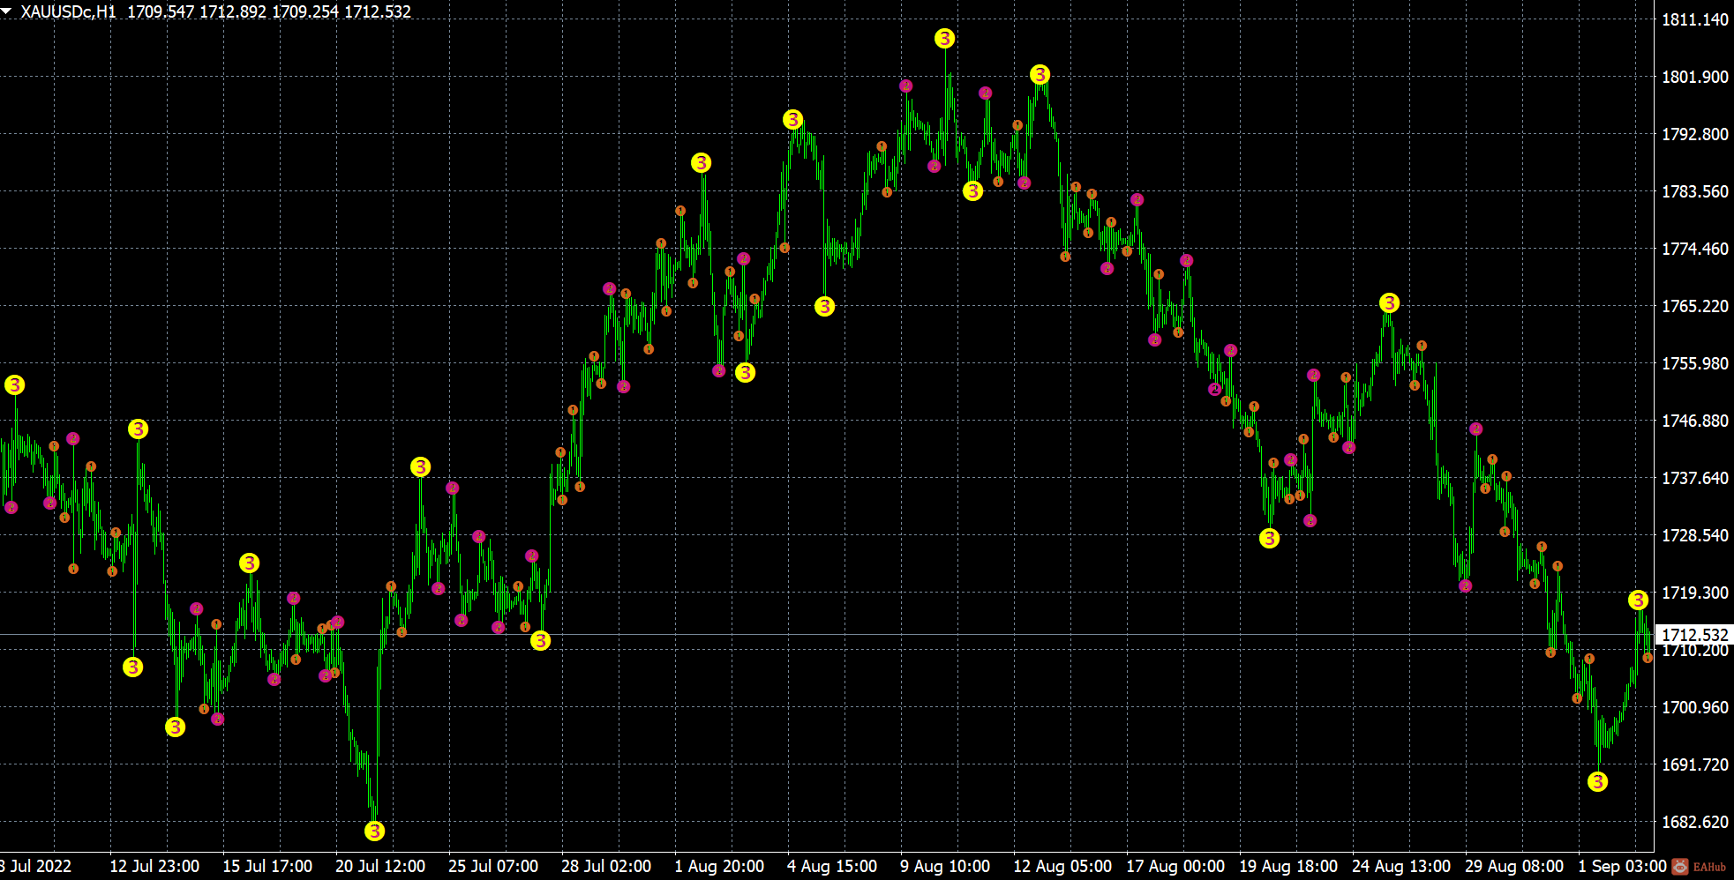This screenshot has width=1734, height=880.
Task: Click the 25 Jul 07:00 time label
Action: [493, 866]
